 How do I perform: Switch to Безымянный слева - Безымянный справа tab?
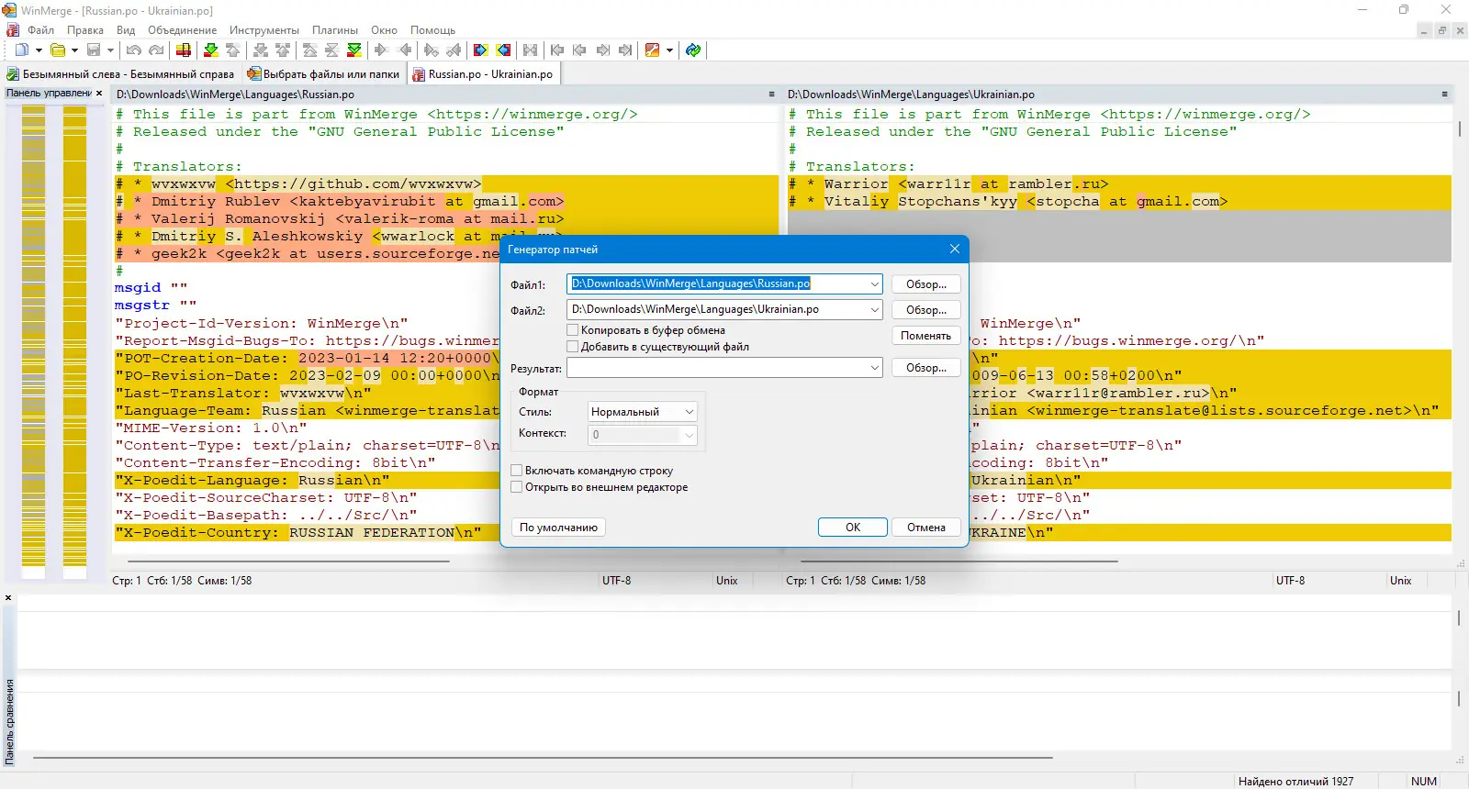(121, 74)
